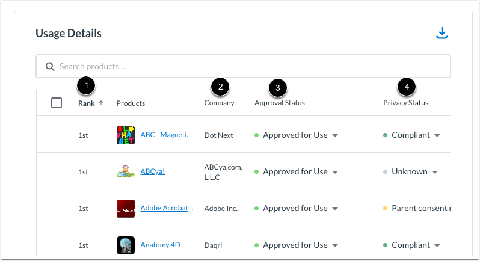
Task: Click the Products column header
Action: click(x=131, y=103)
